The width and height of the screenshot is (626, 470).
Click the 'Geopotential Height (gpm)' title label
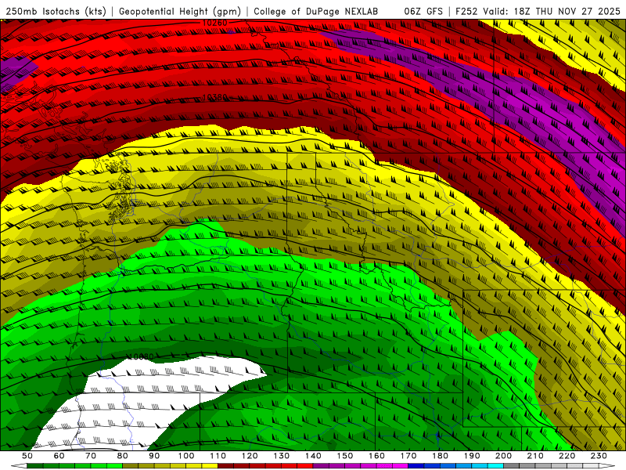coord(180,12)
